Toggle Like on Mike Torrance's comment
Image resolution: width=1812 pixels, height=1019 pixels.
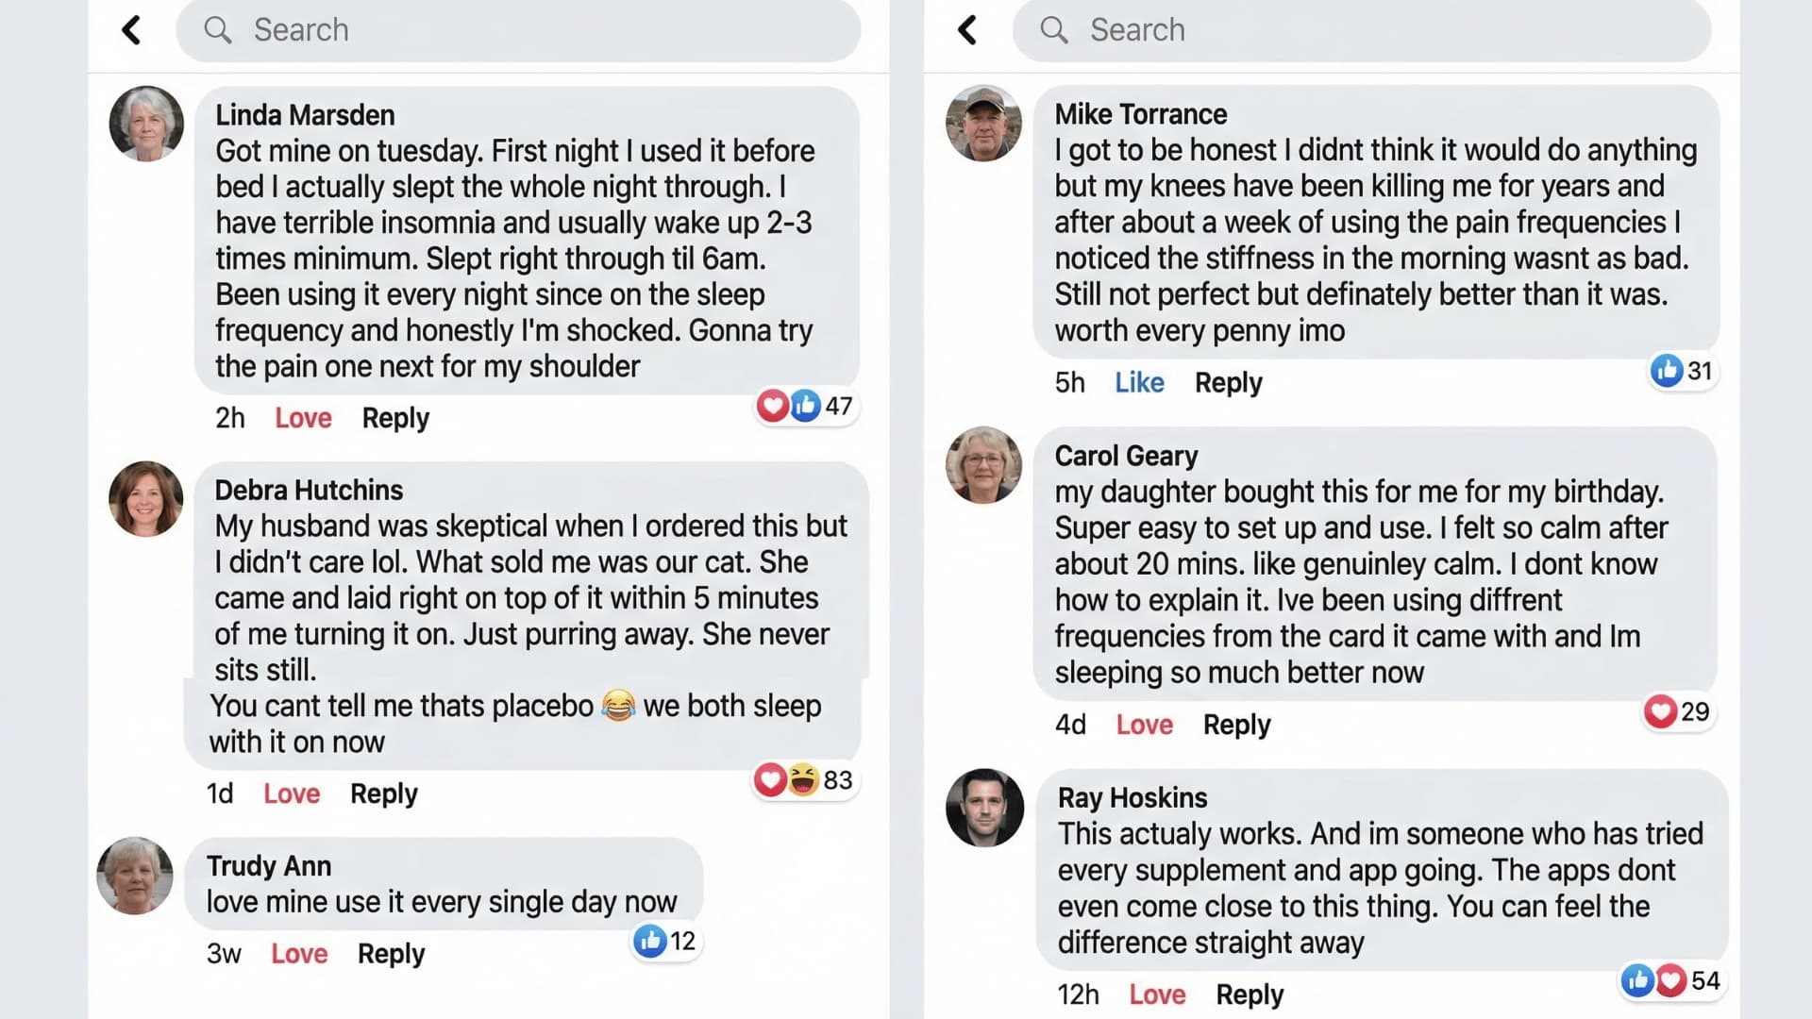pyautogui.click(x=1139, y=382)
